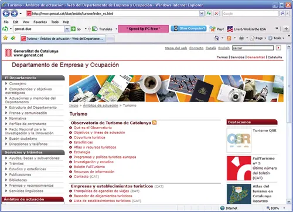Image resolution: width=293 pixels, height=212 pixels.
Task: Click the green Go arrow button on toolbar
Action: pyautogui.click(x=73, y=29)
